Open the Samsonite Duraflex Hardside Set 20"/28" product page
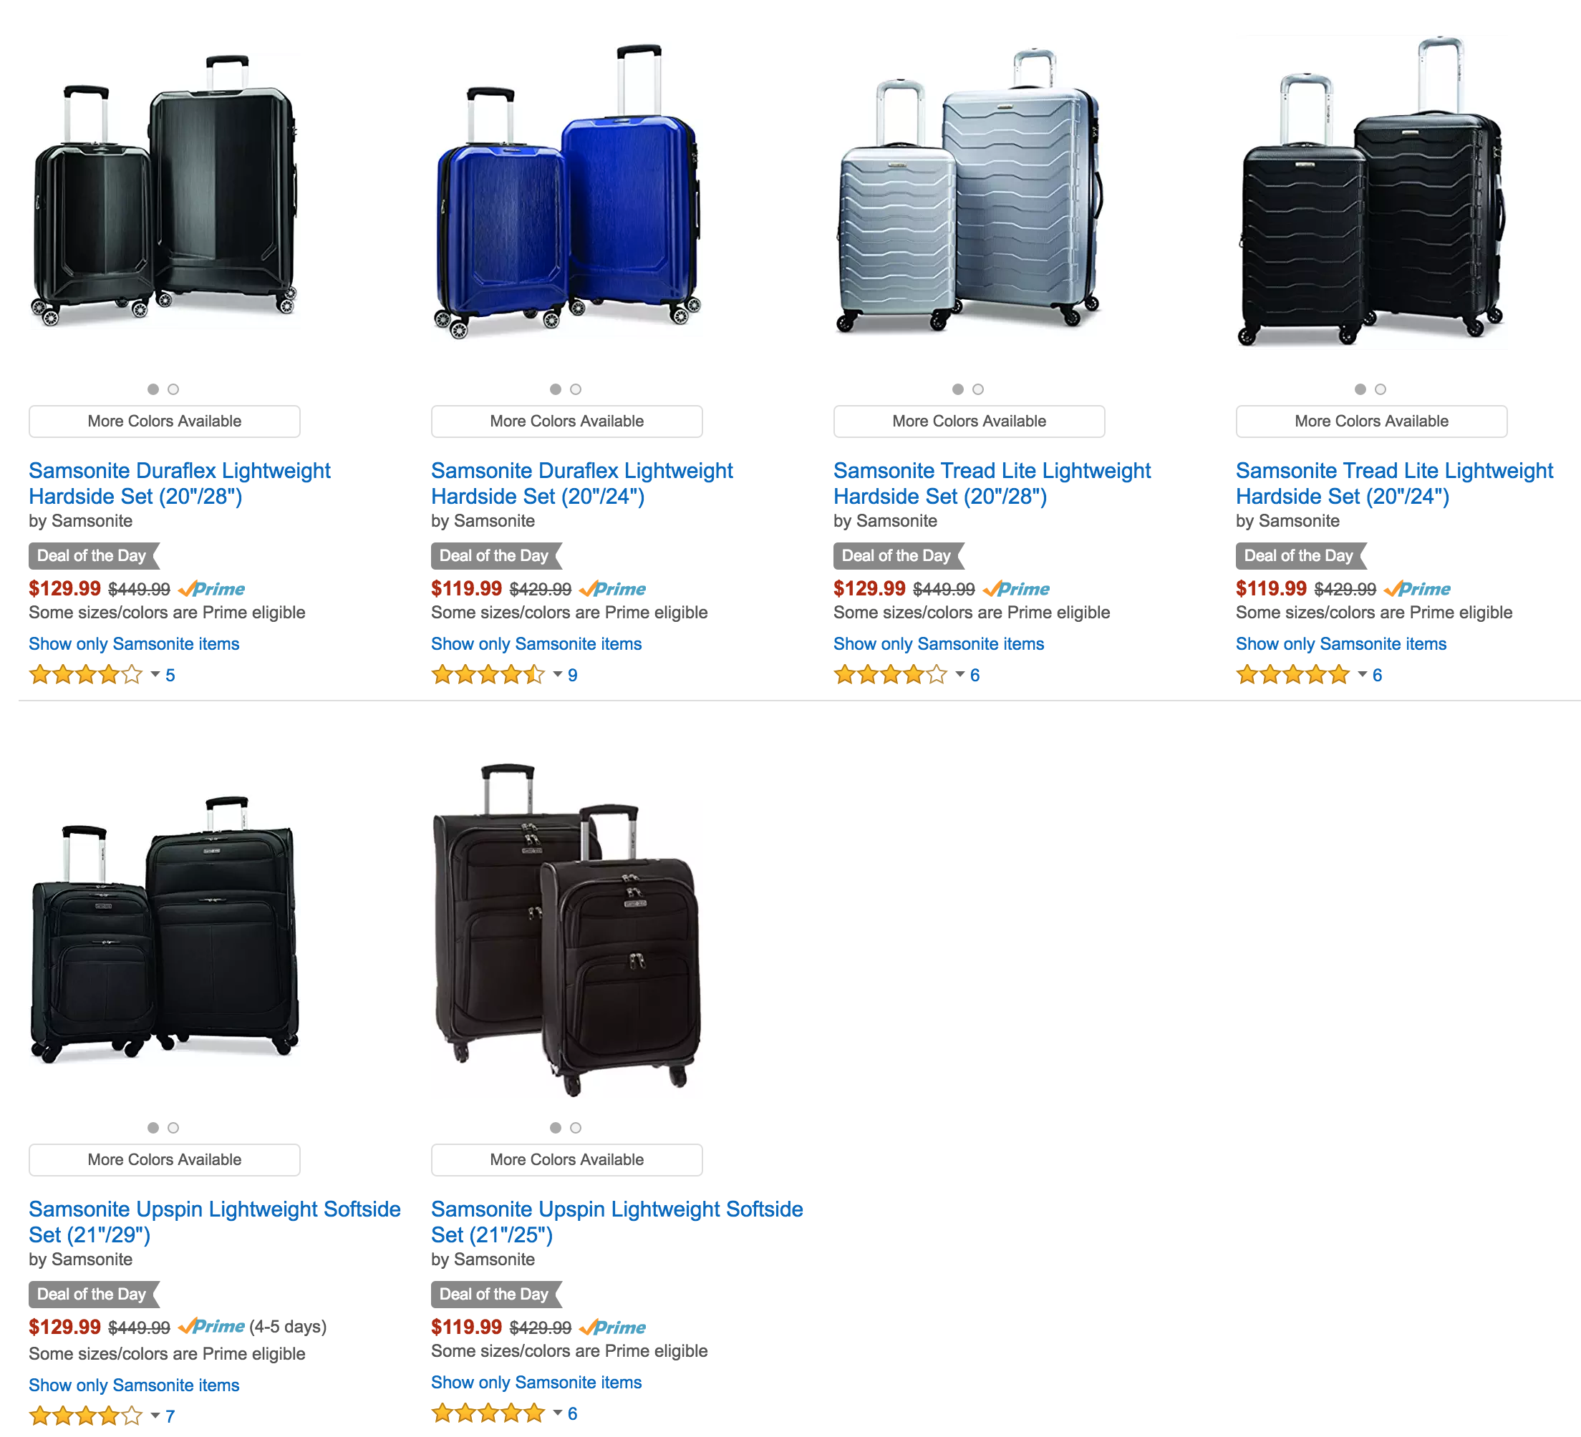This screenshot has height=1437, width=1581. [x=179, y=483]
